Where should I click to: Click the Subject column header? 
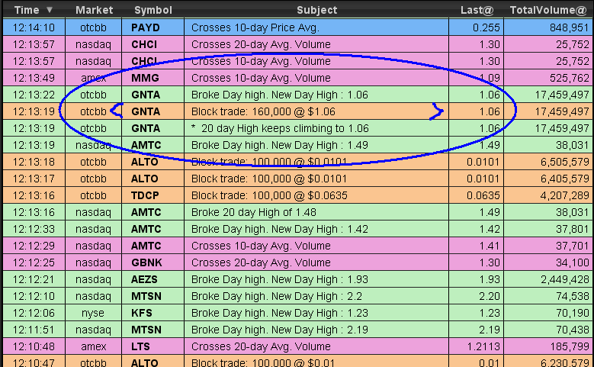[x=316, y=10]
